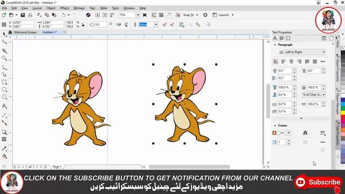This screenshot has width=345, height=194.
Task: Click Character tab icon in Text Properties
Action: (x=275, y=38)
